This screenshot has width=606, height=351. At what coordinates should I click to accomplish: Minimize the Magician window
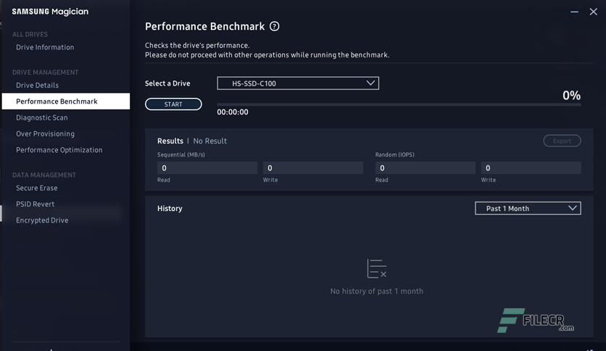click(575, 12)
